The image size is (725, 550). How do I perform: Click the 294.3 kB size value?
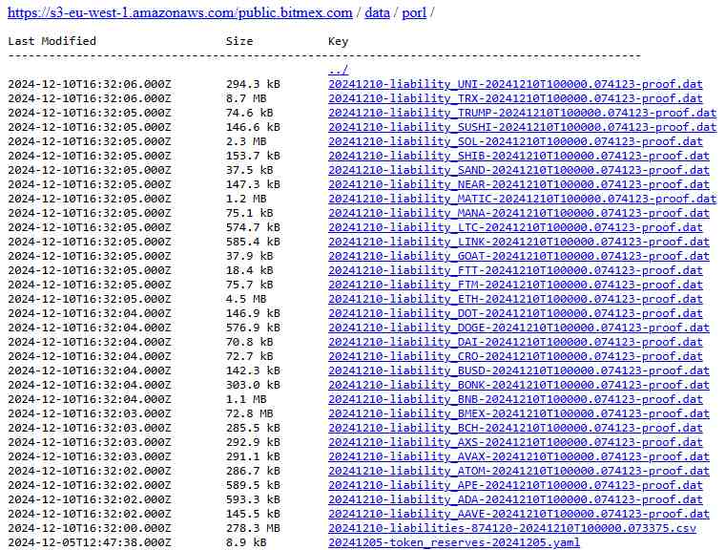pyautogui.click(x=253, y=84)
